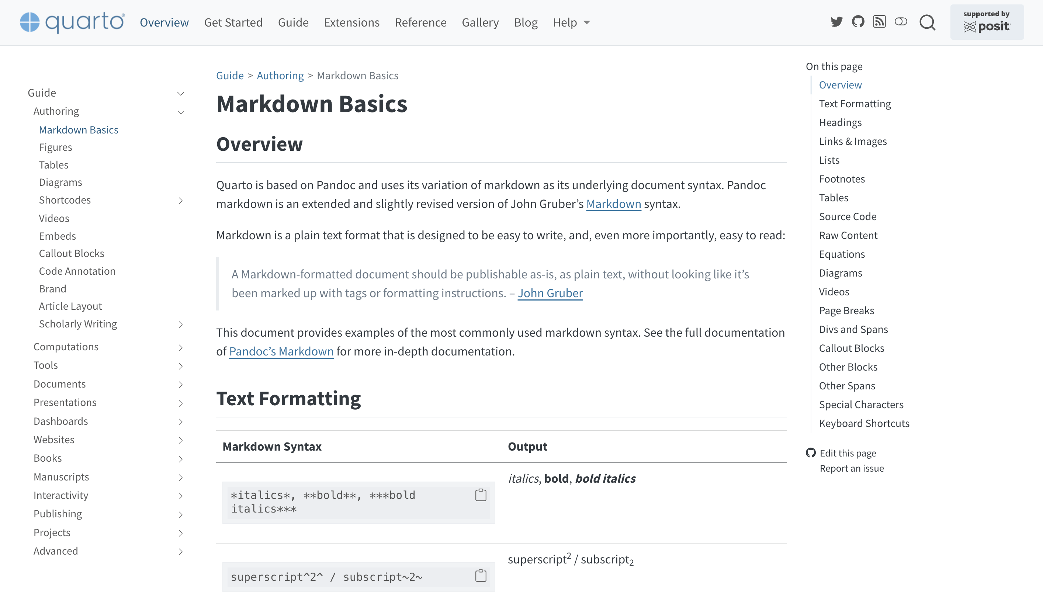The image size is (1043, 604).
Task: Click the RSS feed icon
Action: coord(879,22)
